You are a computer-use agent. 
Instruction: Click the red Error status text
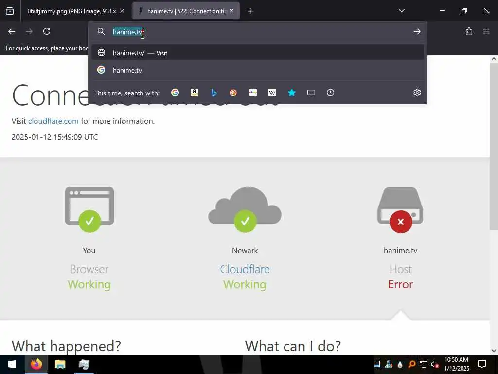401,284
